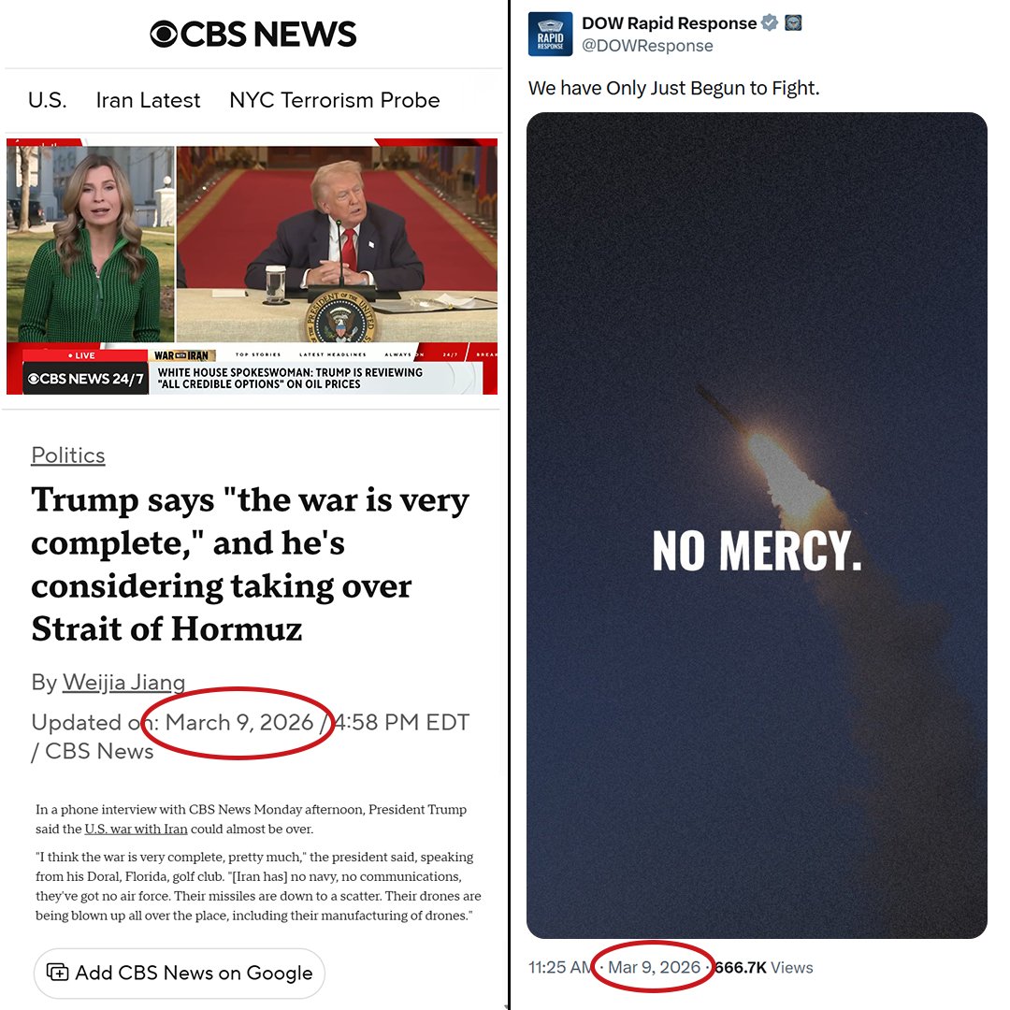Open the U.S. navigation tab
The width and height of the screenshot is (1010, 1010).
point(47,100)
